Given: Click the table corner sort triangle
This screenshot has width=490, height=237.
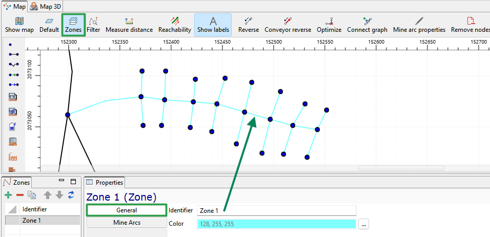Looking at the screenshot, I should point(12,209).
